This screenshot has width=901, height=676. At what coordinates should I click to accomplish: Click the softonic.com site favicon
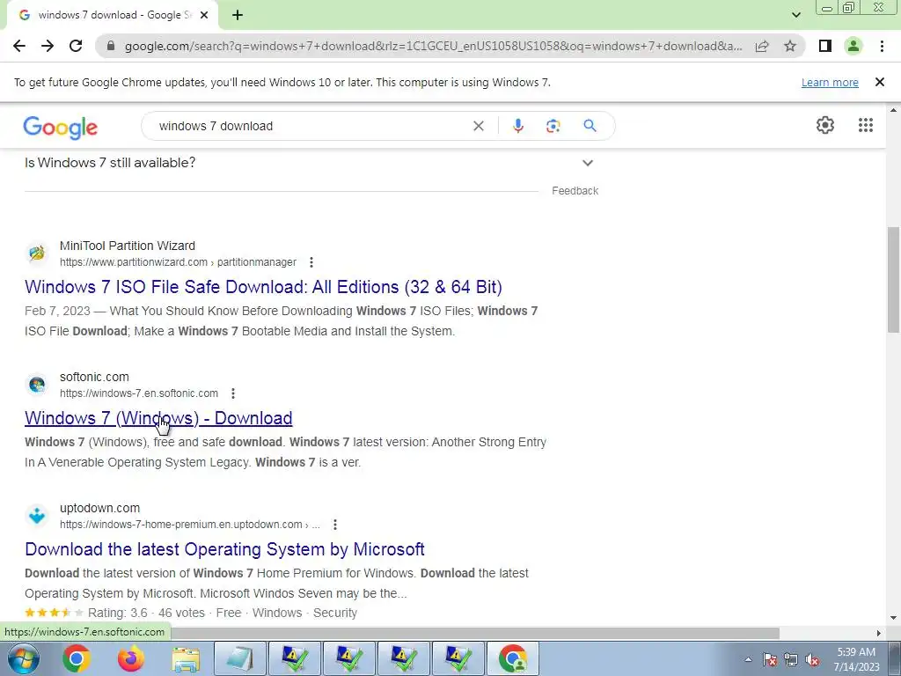click(x=37, y=384)
